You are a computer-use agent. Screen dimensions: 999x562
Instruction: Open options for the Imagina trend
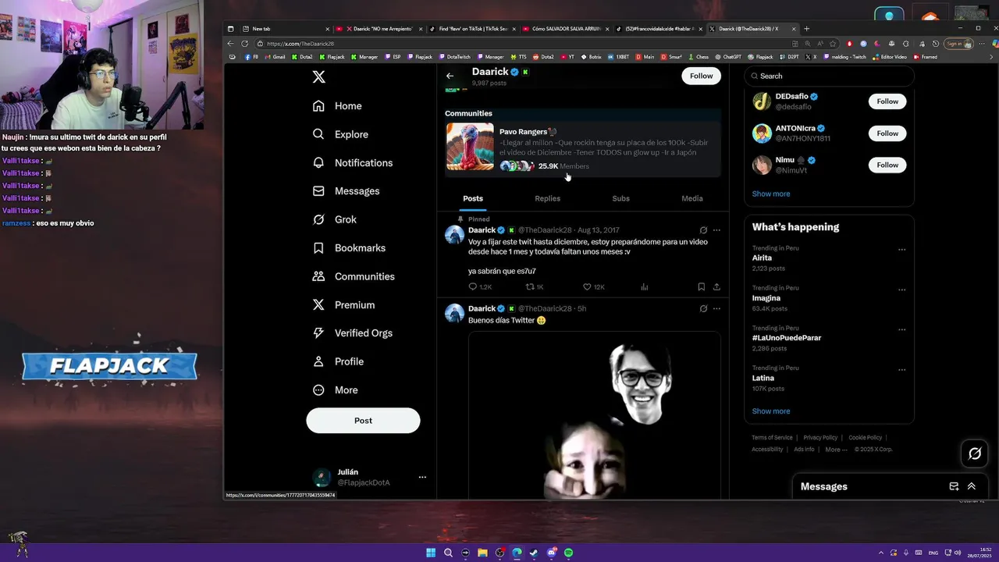pos(901,290)
